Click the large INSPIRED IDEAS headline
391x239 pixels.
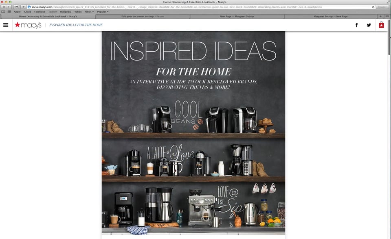point(193,51)
